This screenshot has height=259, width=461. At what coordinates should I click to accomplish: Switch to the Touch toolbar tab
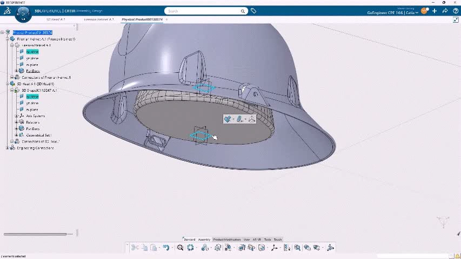[278, 240]
